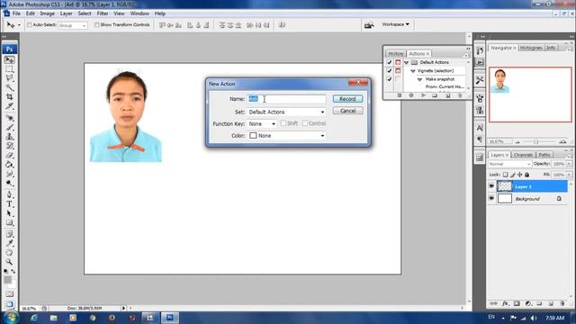The image size is (576, 324).
Task: Enable the Shift checkbox in New Action dialog
Action: click(x=283, y=123)
